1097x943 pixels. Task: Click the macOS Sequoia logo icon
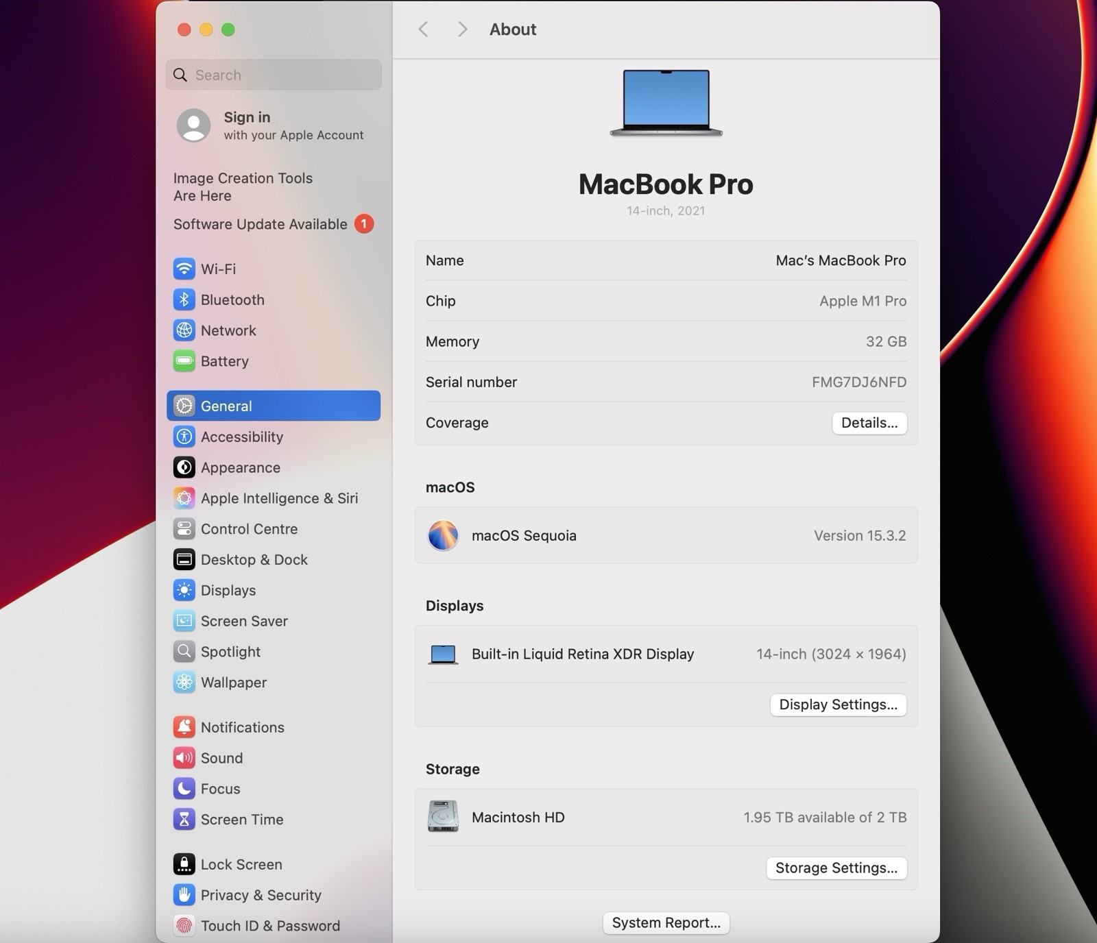click(x=443, y=535)
